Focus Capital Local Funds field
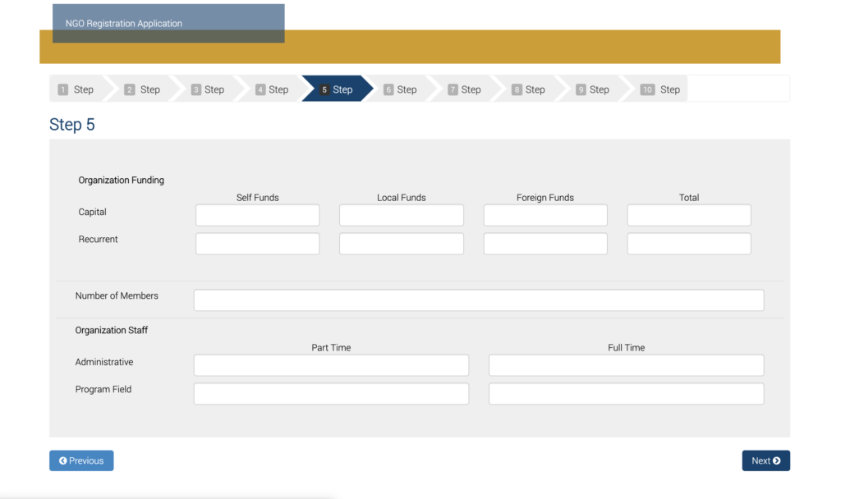 pyautogui.click(x=401, y=215)
